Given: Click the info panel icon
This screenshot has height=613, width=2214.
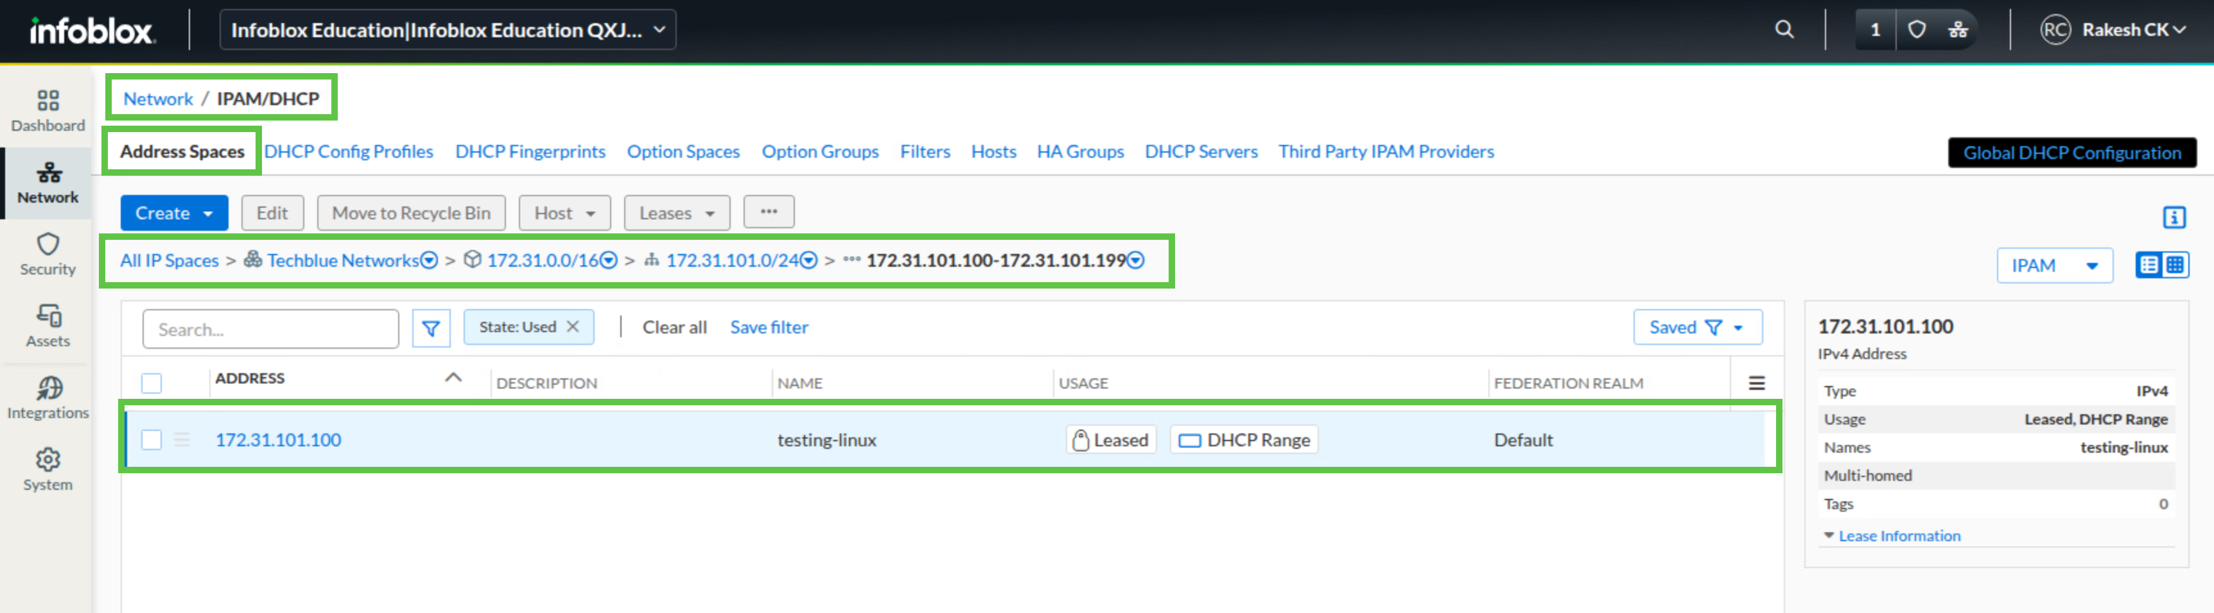Looking at the screenshot, I should (x=2174, y=217).
